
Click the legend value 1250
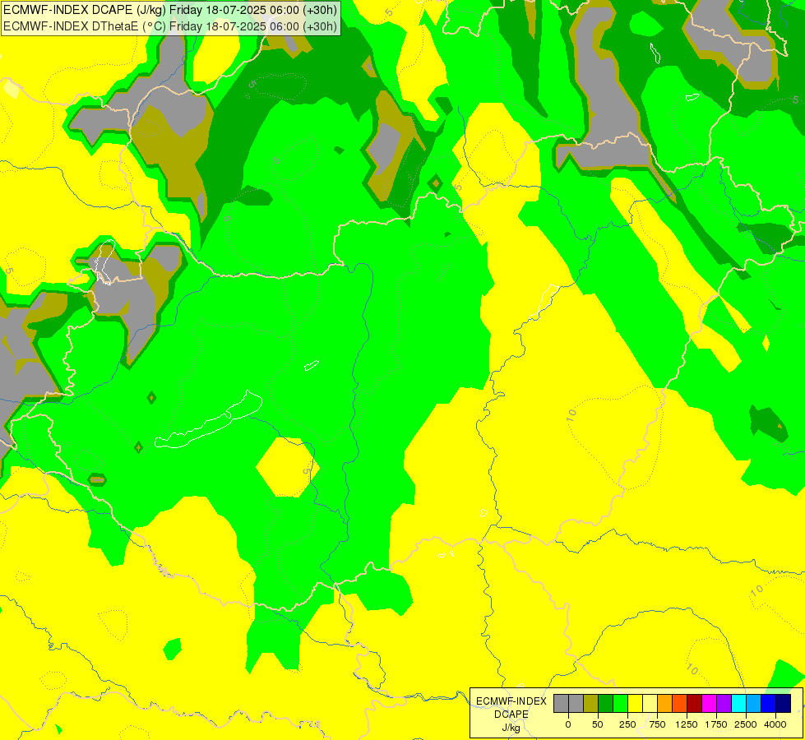(x=687, y=724)
